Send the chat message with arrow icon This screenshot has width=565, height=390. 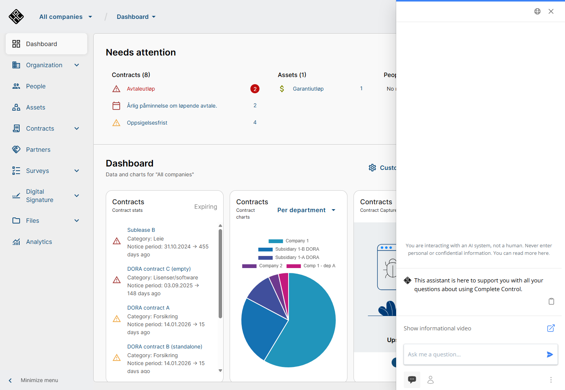click(x=550, y=355)
